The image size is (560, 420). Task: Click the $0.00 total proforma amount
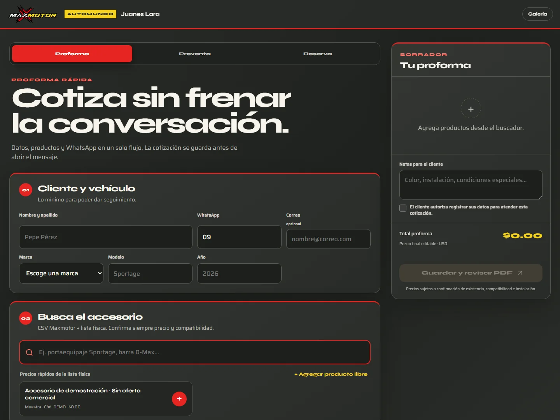point(522,236)
